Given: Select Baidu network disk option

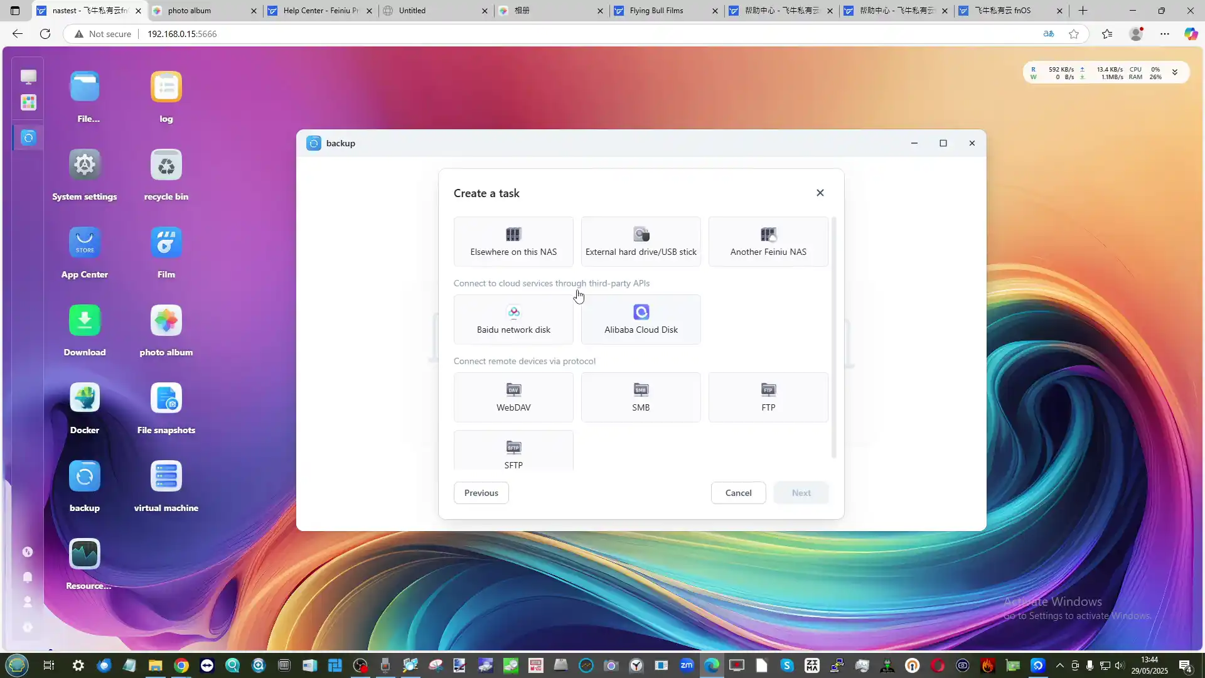Looking at the screenshot, I should point(513,320).
